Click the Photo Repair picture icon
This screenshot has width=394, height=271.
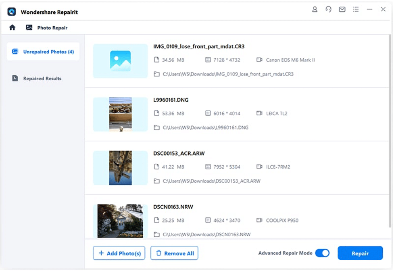tap(29, 27)
